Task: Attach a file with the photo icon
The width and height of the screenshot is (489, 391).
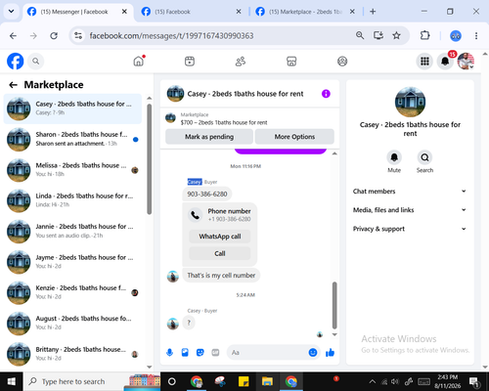Action: coord(185,353)
